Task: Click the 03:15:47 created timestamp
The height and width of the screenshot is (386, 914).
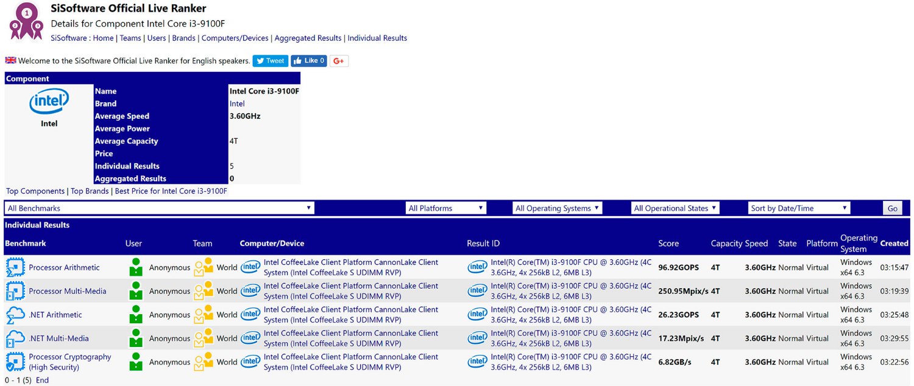Action: point(895,267)
